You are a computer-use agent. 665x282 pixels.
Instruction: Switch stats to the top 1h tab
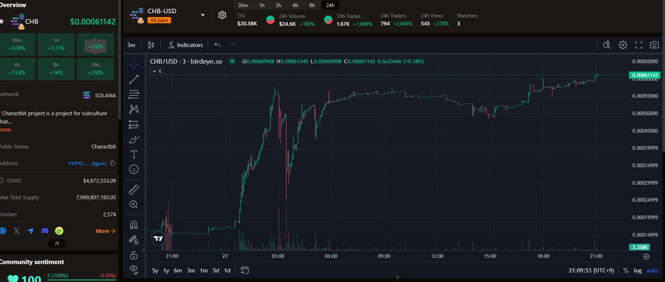(262, 5)
